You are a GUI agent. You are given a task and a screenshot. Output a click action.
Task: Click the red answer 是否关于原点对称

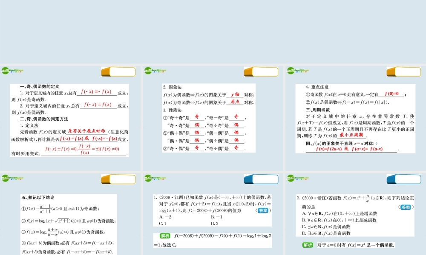86,131
